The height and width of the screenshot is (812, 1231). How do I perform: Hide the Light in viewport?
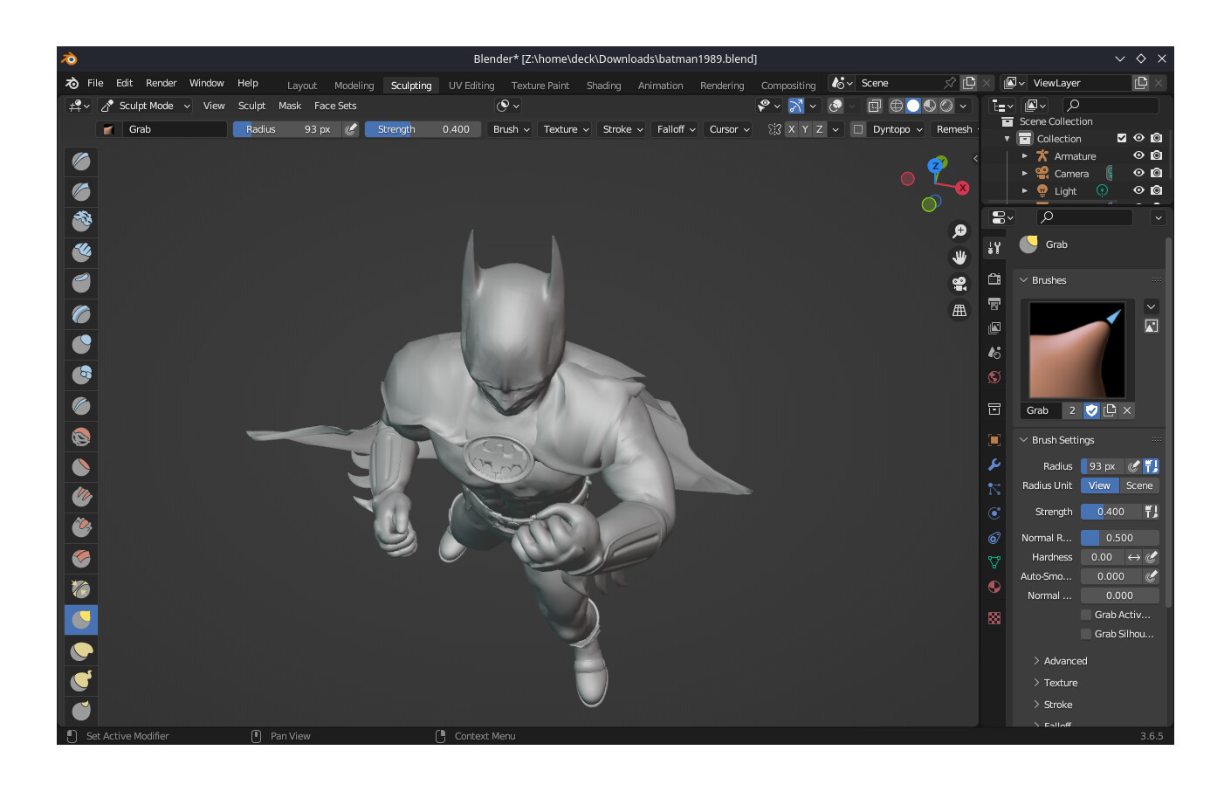coord(1138,190)
